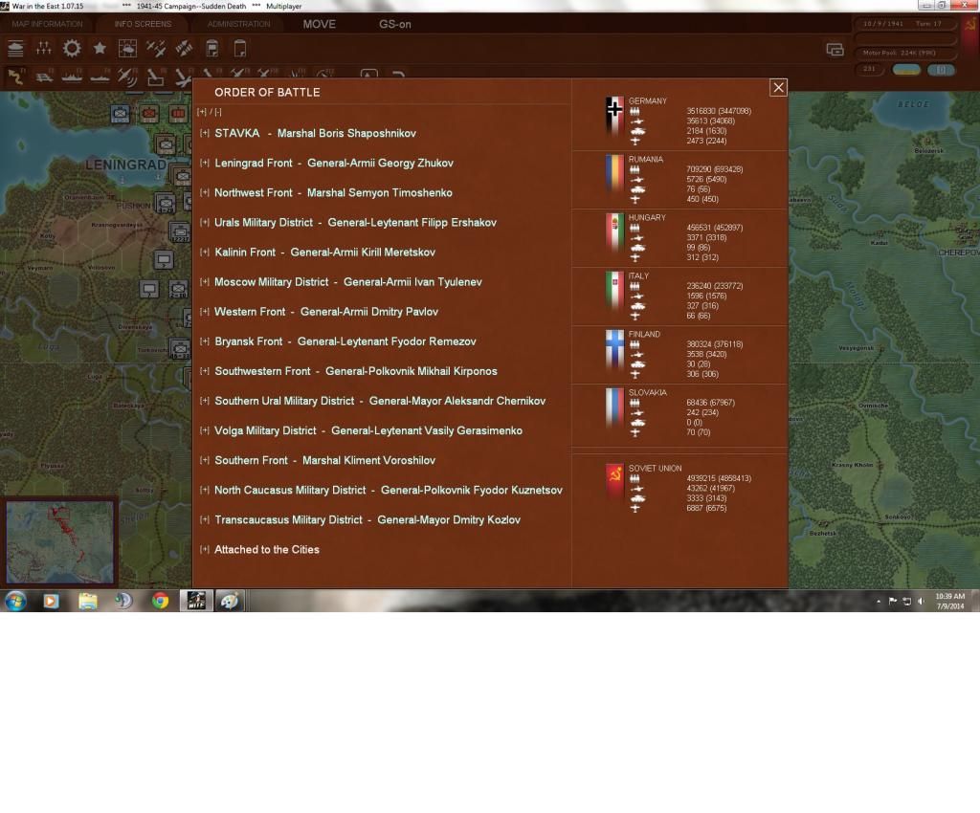The width and height of the screenshot is (980, 813).
Task: Expand the Leningrad Front entry
Action: click(205, 163)
